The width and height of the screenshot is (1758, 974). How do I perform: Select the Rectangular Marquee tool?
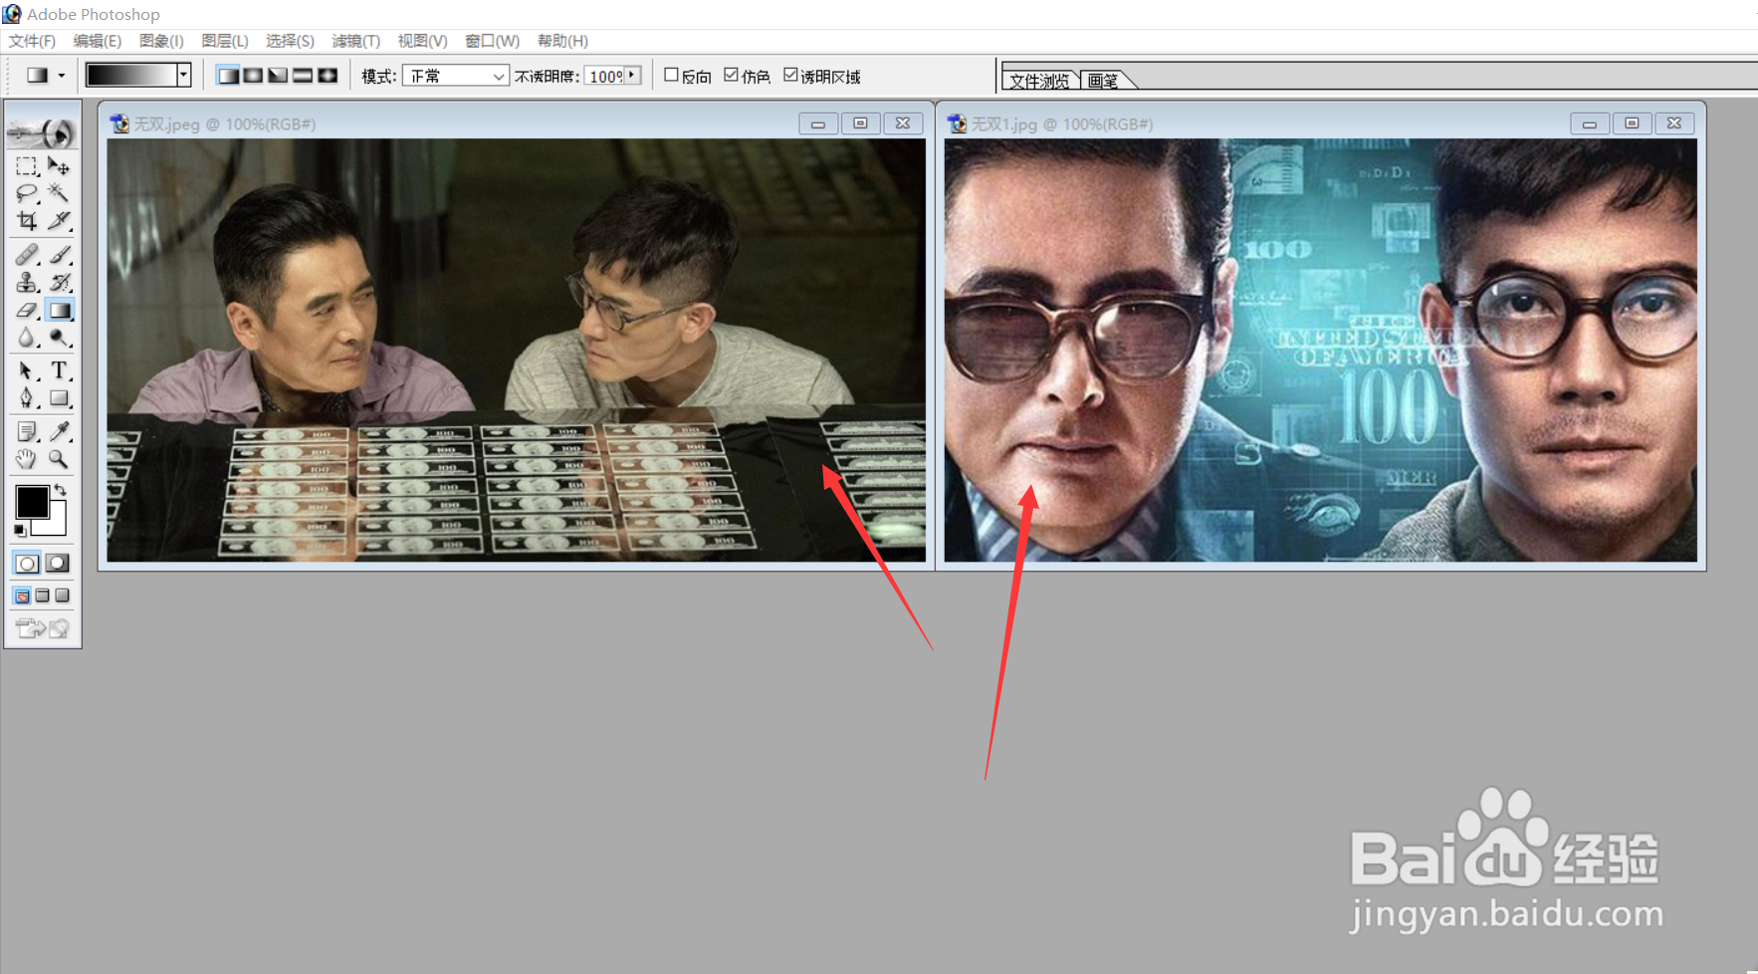[x=27, y=166]
